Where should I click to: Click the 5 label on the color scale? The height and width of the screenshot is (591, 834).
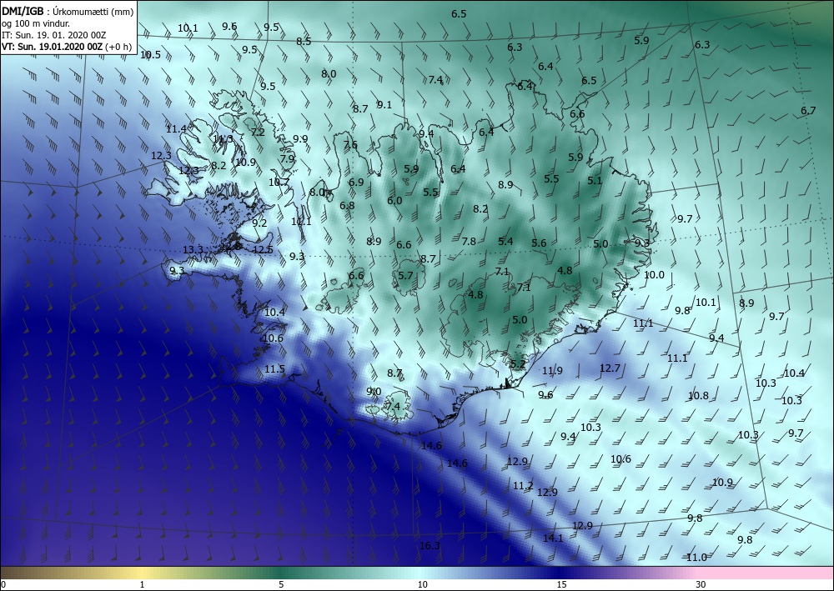(x=281, y=584)
